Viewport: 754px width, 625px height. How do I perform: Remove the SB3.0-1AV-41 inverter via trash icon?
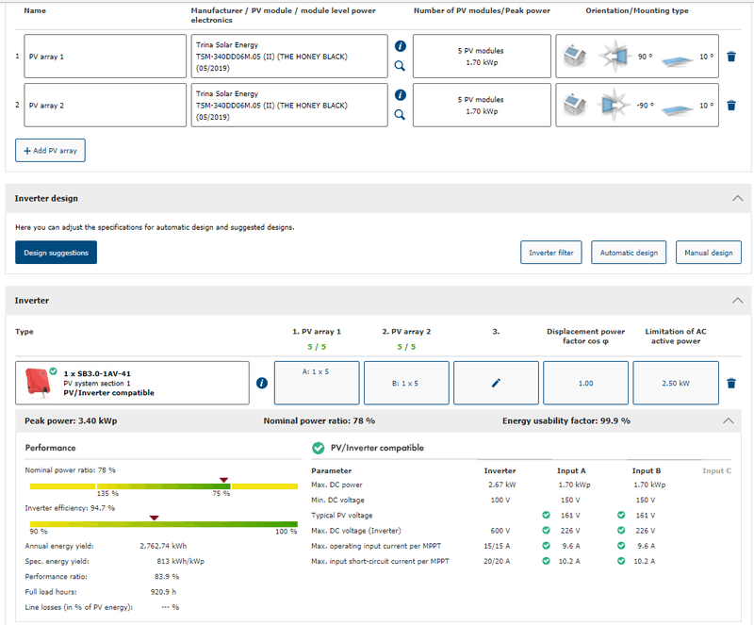pos(731,383)
